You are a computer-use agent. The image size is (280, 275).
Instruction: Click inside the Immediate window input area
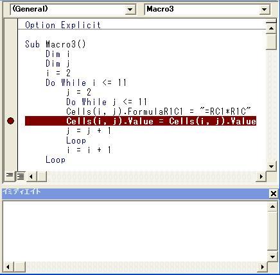(x=135, y=231)
